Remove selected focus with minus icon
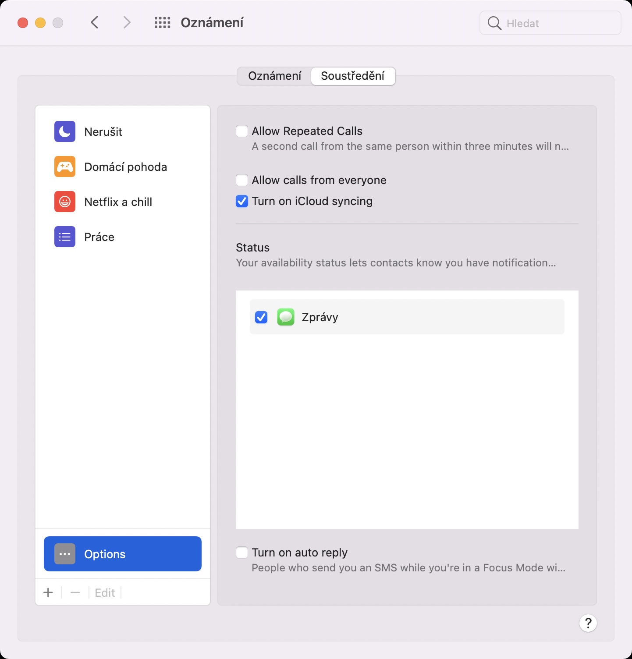This screenshot has height=659, width=632. pos(75,592)
